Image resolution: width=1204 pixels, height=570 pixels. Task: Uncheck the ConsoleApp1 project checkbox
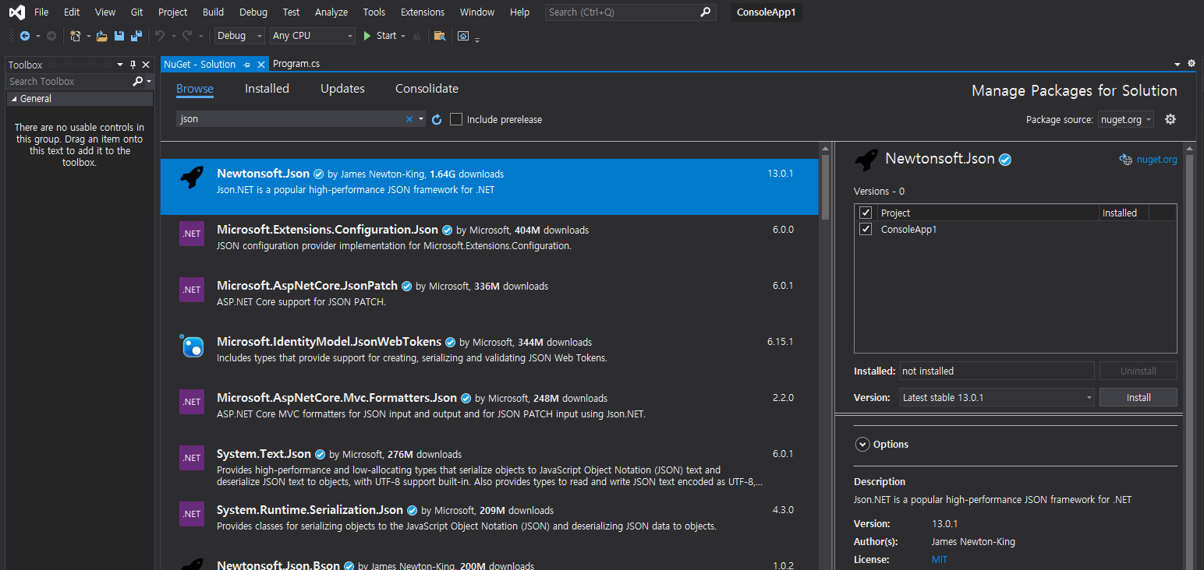pos(866,229)
